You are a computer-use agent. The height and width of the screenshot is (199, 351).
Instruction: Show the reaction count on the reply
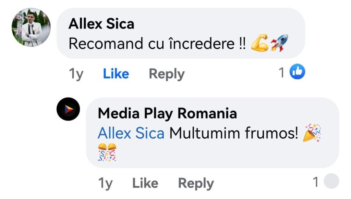pos(316,182)
